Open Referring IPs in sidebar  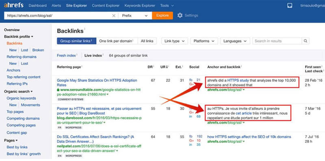click(x=17, y=84)
